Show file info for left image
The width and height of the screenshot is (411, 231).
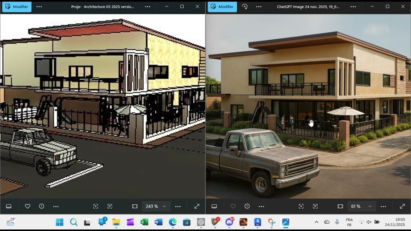coord(41,206)
